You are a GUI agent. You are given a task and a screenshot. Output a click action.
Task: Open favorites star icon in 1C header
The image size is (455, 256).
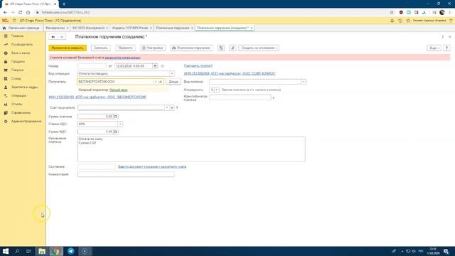point(408,21)
